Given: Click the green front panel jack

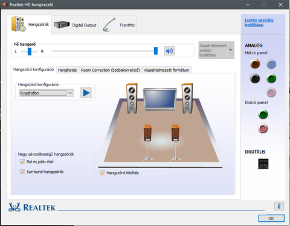Looking at the screenshot, I should coord(263,115).
